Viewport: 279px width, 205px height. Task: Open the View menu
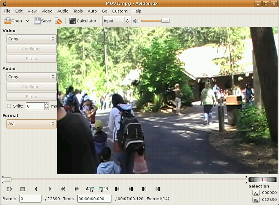pos(32,11)
